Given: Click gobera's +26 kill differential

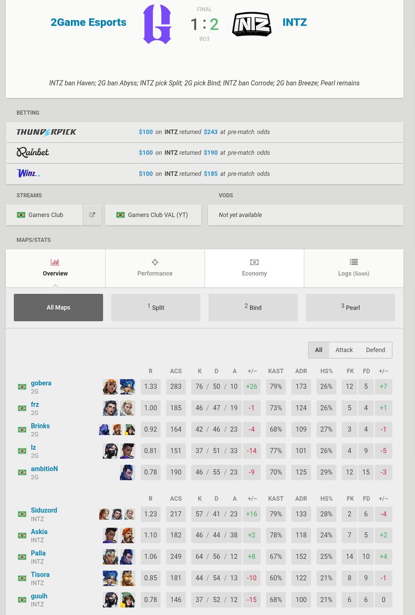Looking at the screenshot, I should 251,387.
